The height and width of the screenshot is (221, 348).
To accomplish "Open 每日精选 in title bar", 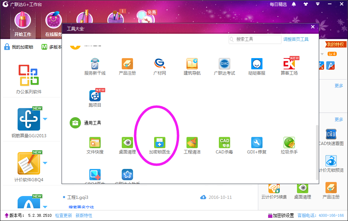I will pos(278,4).
